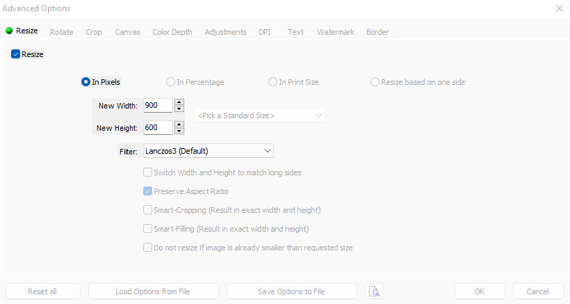
Task: Decrease New Width with down arrow
Action: click(x=179, y=109)
